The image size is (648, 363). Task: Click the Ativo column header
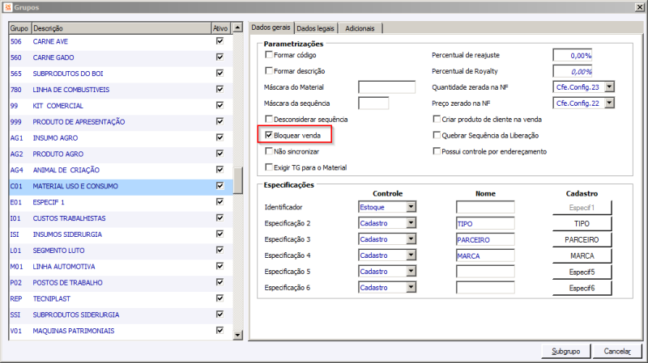221,28
